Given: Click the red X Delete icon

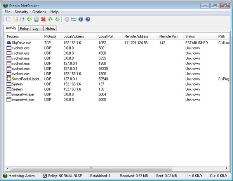Looking at the screenshot, I should click(43, 19).
